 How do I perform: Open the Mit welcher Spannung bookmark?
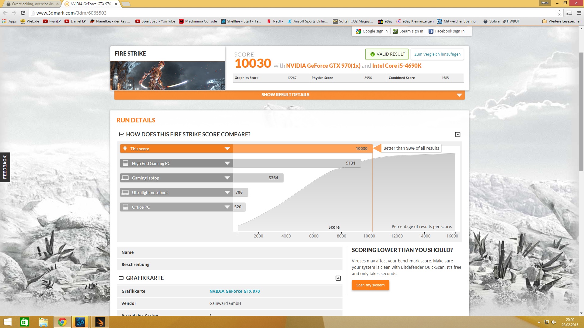(x=458, y=21)
